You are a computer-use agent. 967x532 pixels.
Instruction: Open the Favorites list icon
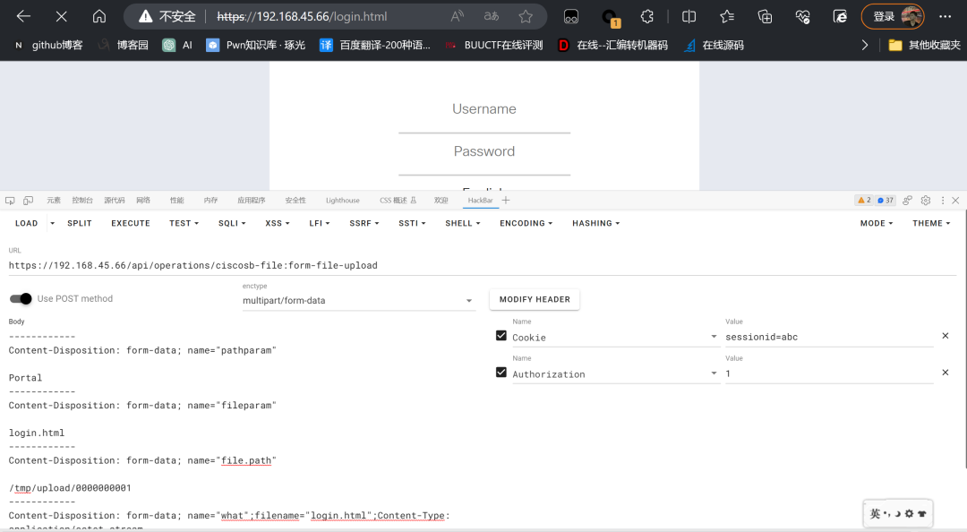pyautogui.click(x=727, y=17)
